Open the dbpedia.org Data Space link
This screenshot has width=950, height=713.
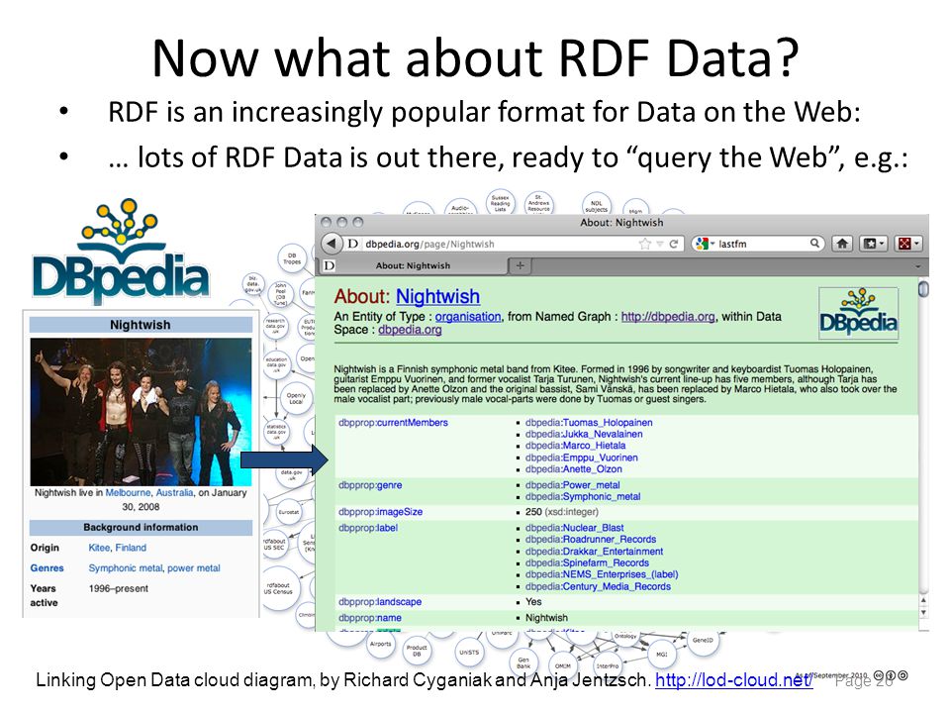pos(410,330)
